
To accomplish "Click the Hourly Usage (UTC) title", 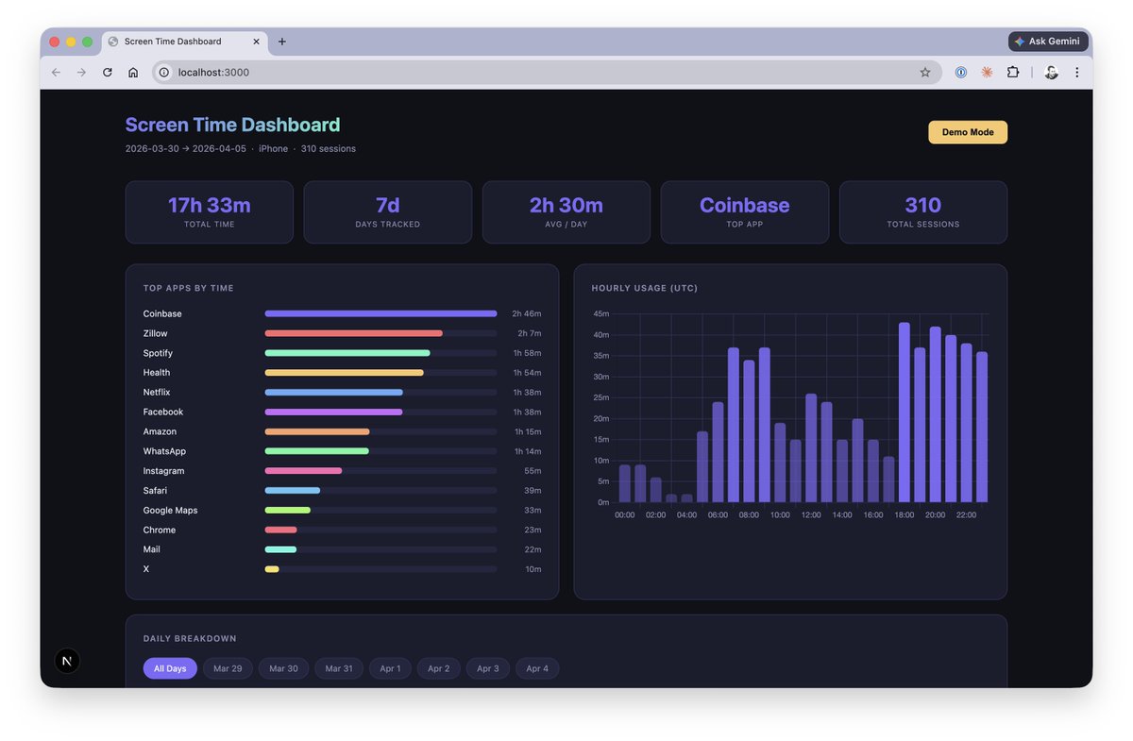I will click(x=645, y=288).
